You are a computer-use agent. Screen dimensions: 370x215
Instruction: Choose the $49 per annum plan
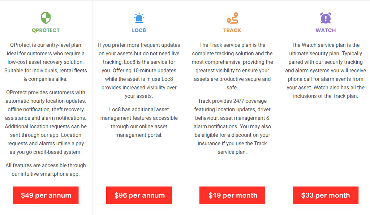coord(46,195)
